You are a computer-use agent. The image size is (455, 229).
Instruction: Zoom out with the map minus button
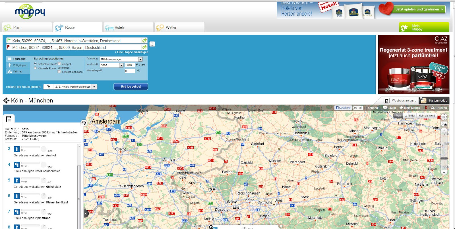[444, 172]
